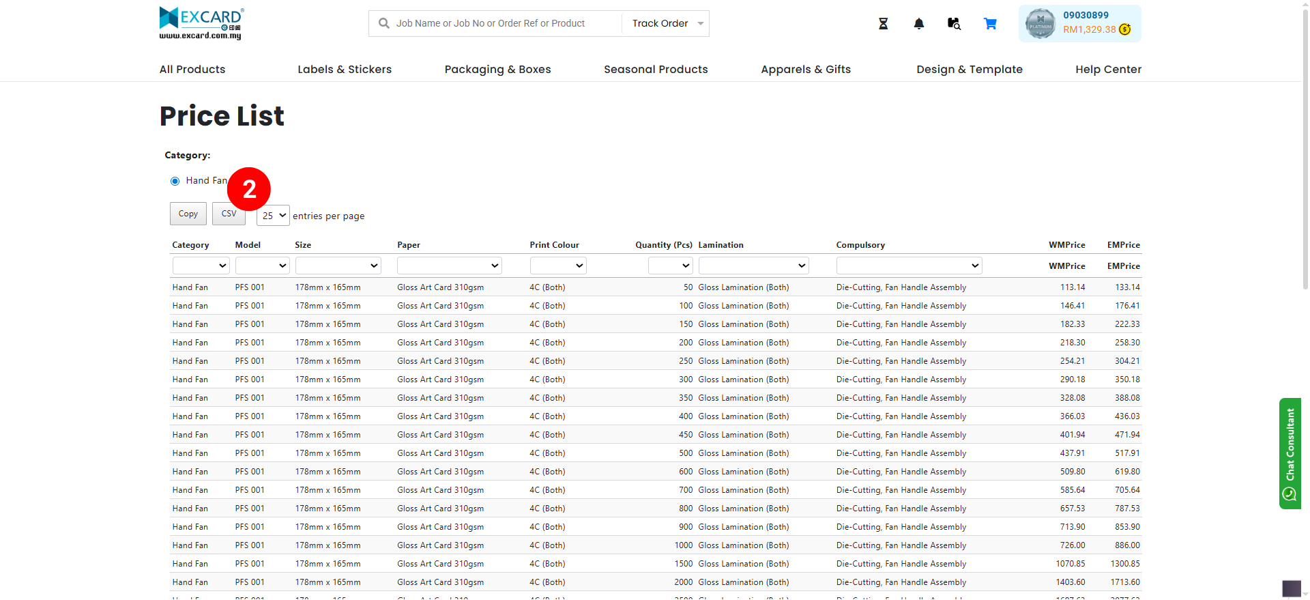Click the Copy button
1310x600 pixels.
188,214
